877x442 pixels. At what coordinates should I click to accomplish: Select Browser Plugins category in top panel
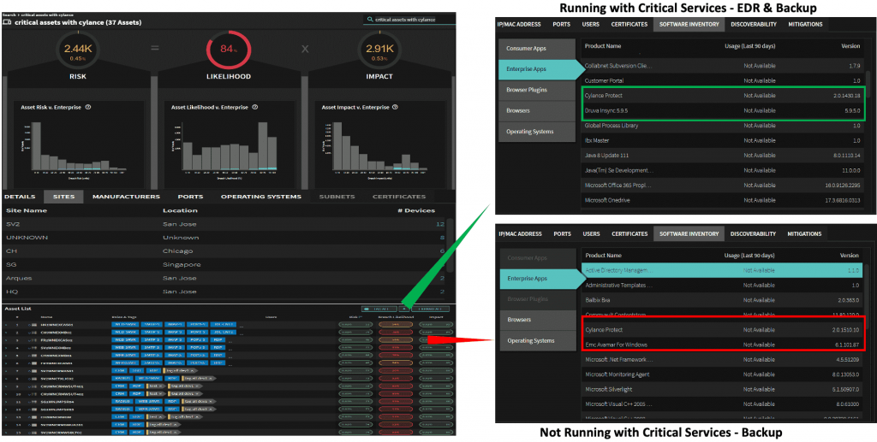[529, 90]
